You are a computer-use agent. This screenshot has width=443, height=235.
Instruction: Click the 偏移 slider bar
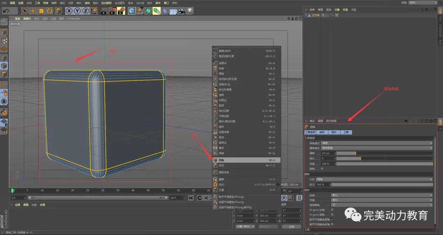click(384, 153)
